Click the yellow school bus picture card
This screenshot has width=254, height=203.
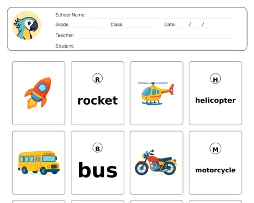(x=39, y=163)
